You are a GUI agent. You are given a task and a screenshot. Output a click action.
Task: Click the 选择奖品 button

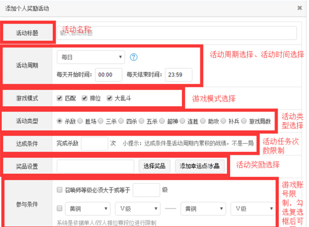coord(154,166)
